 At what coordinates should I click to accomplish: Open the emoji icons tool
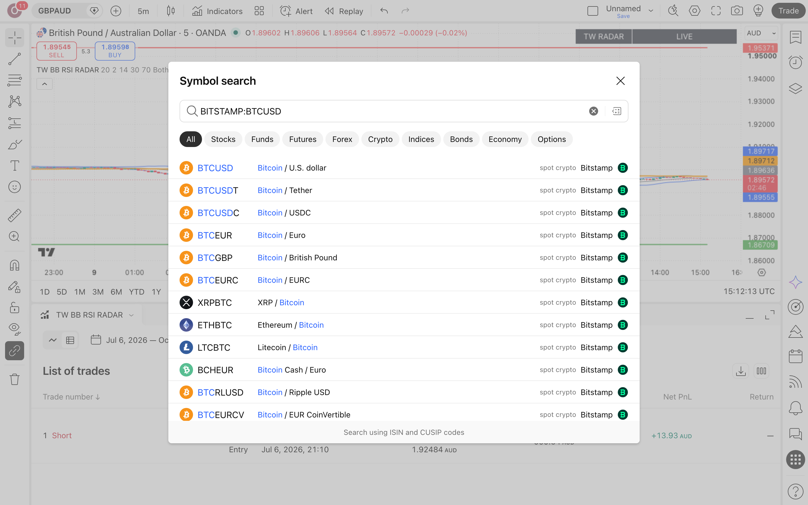[15, 187]
